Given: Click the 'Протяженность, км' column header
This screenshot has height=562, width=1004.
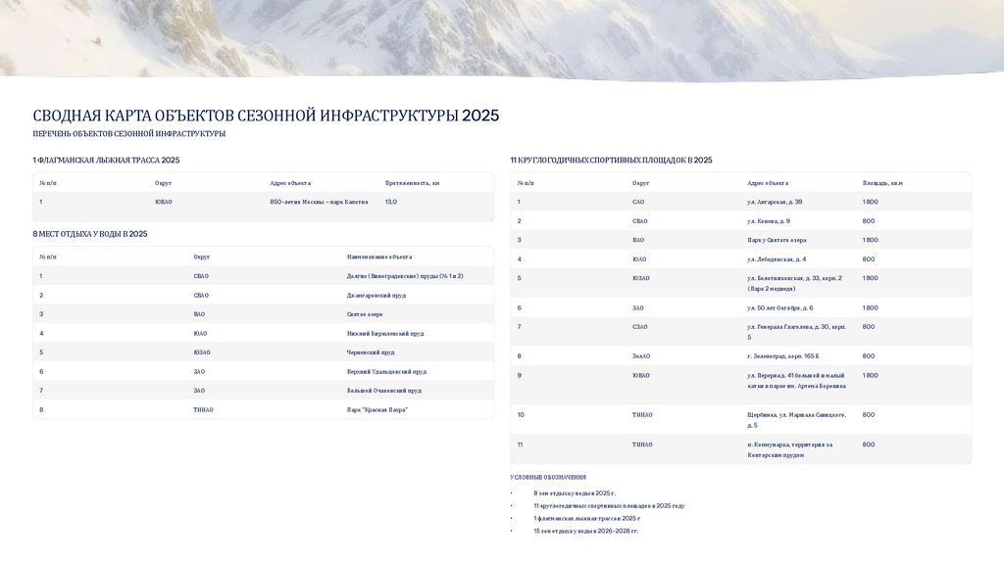Looking at the screenshot, I should (x=412, y=183).
